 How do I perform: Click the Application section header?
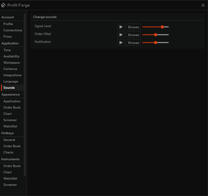point(10,43)
